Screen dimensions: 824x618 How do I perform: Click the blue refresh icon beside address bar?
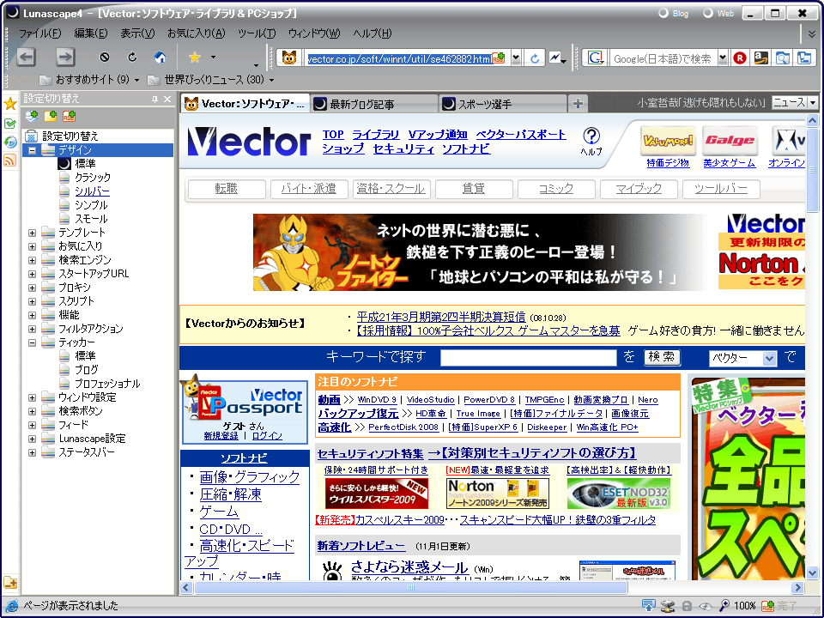(x=535, y=58)
